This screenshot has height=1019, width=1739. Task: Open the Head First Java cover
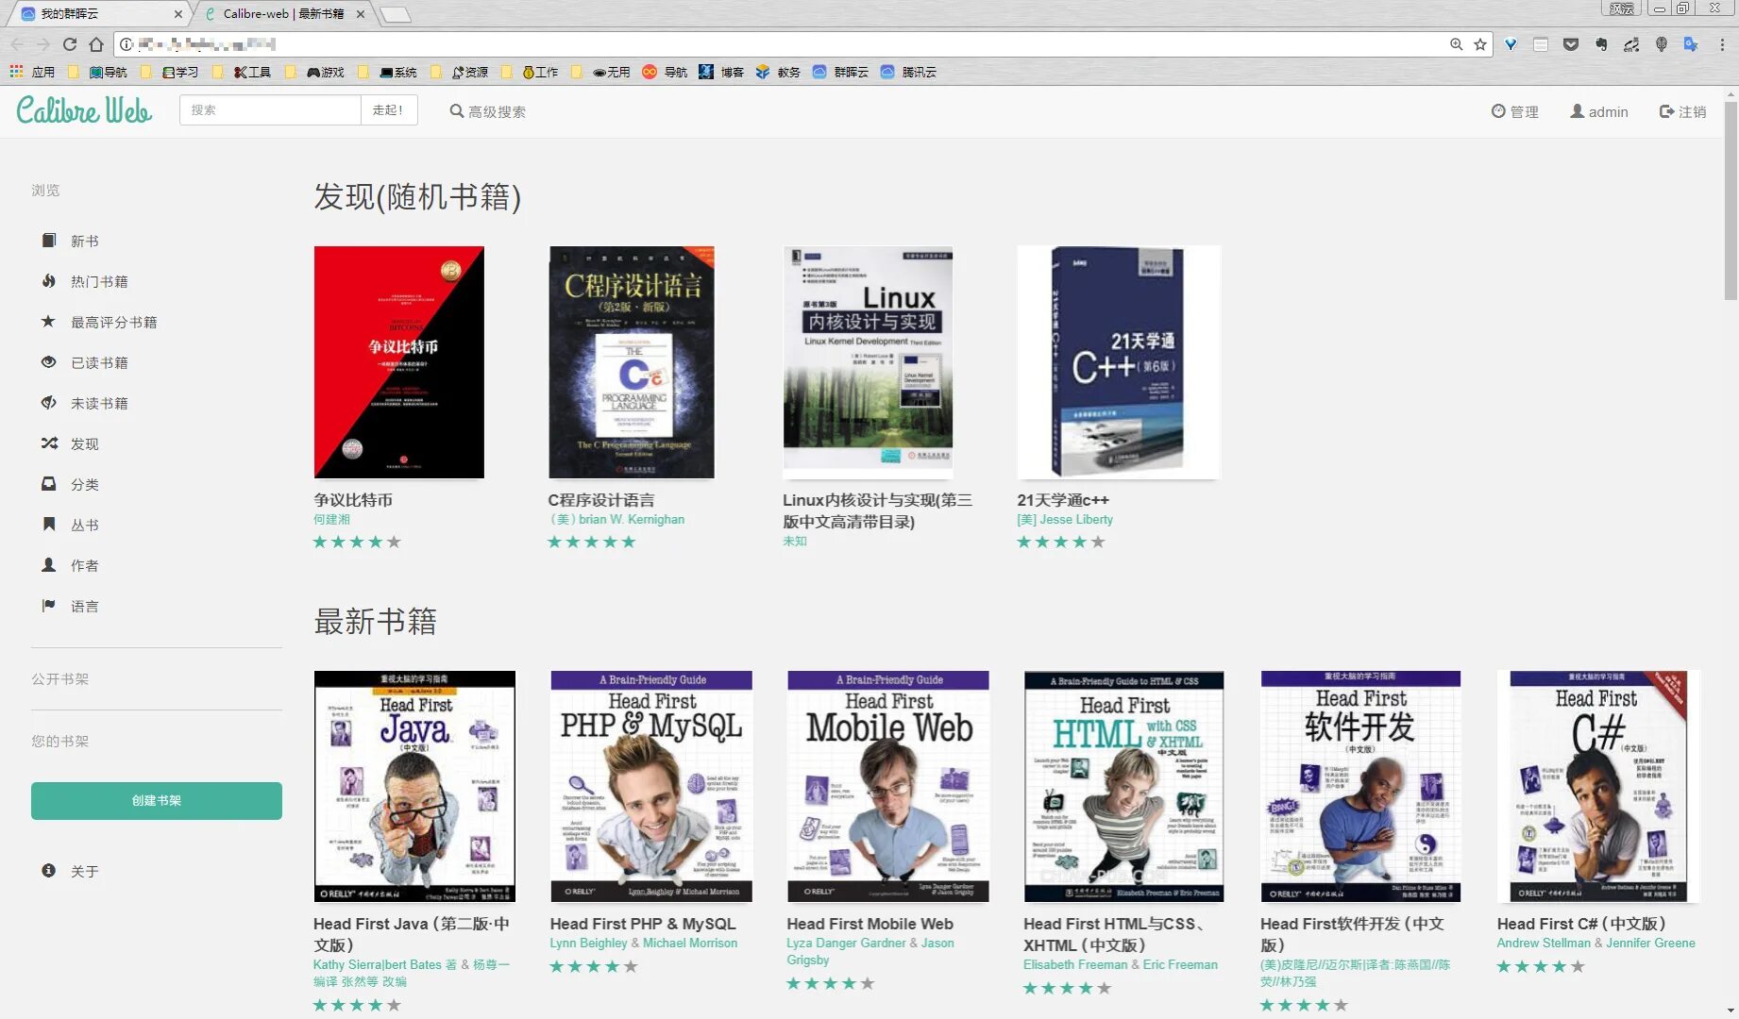point(414,787)
